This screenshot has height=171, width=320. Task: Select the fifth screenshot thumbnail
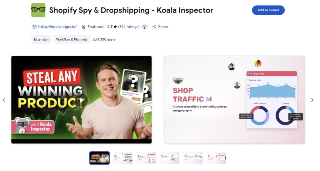click(x=193, y=158)
